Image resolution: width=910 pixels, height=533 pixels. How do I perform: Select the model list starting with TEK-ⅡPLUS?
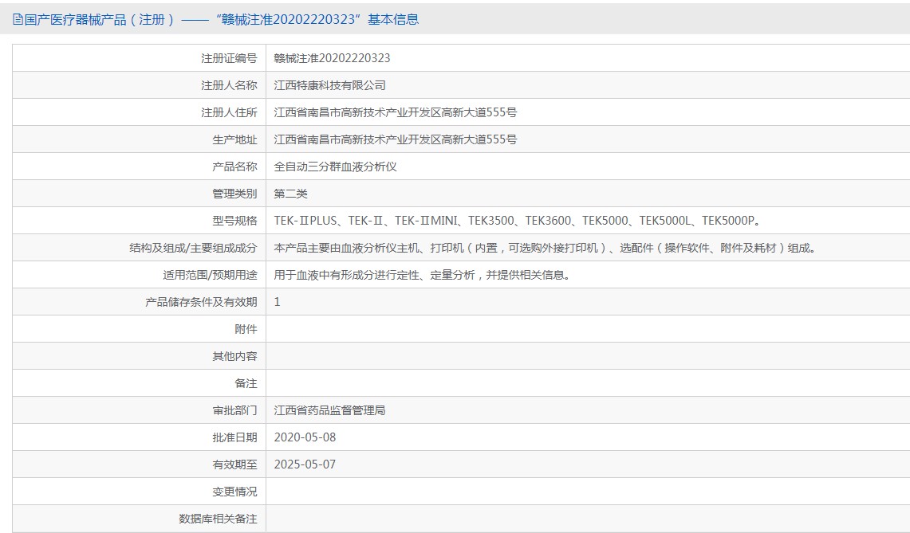pos(517,221)
